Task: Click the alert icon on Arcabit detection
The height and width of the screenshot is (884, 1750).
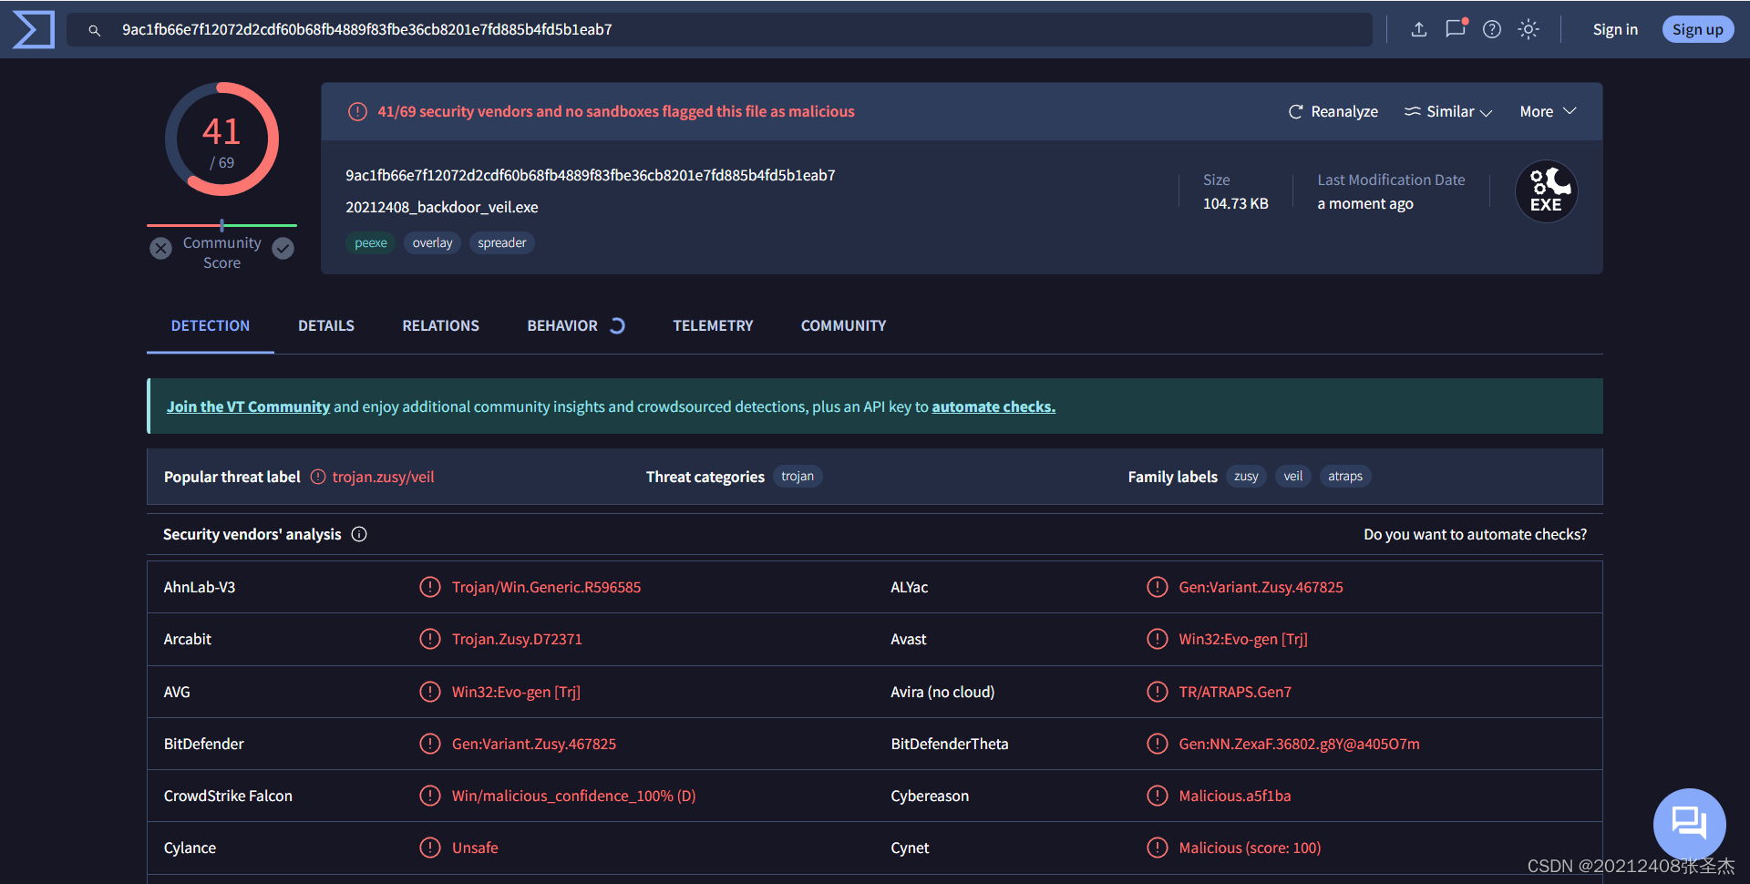Action: (430, 639)
